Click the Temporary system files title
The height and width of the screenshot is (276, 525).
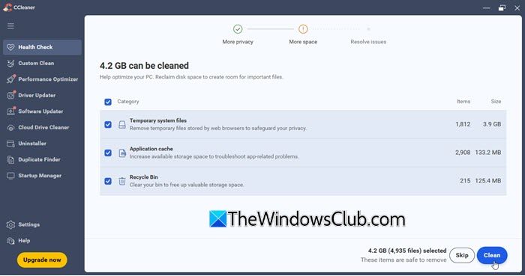[x=158, y=120]
